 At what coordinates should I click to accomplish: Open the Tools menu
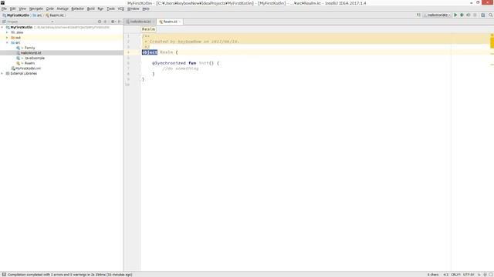tap(110, 8)
